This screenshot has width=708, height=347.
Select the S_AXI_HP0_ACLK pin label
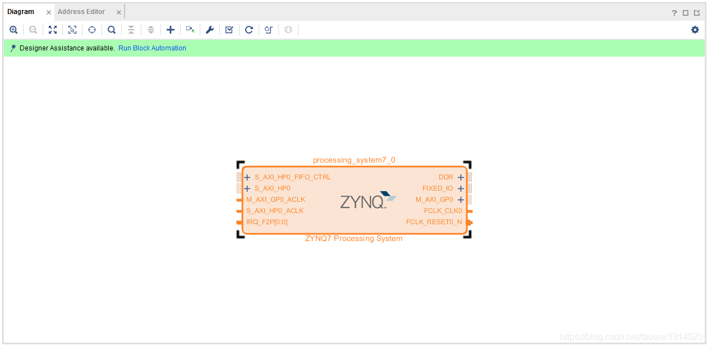275,211
